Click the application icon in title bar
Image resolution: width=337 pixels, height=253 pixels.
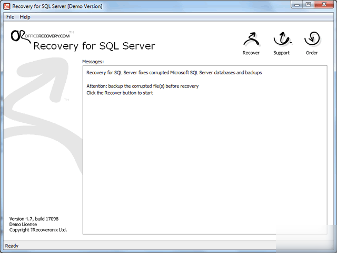pos(7,6)
